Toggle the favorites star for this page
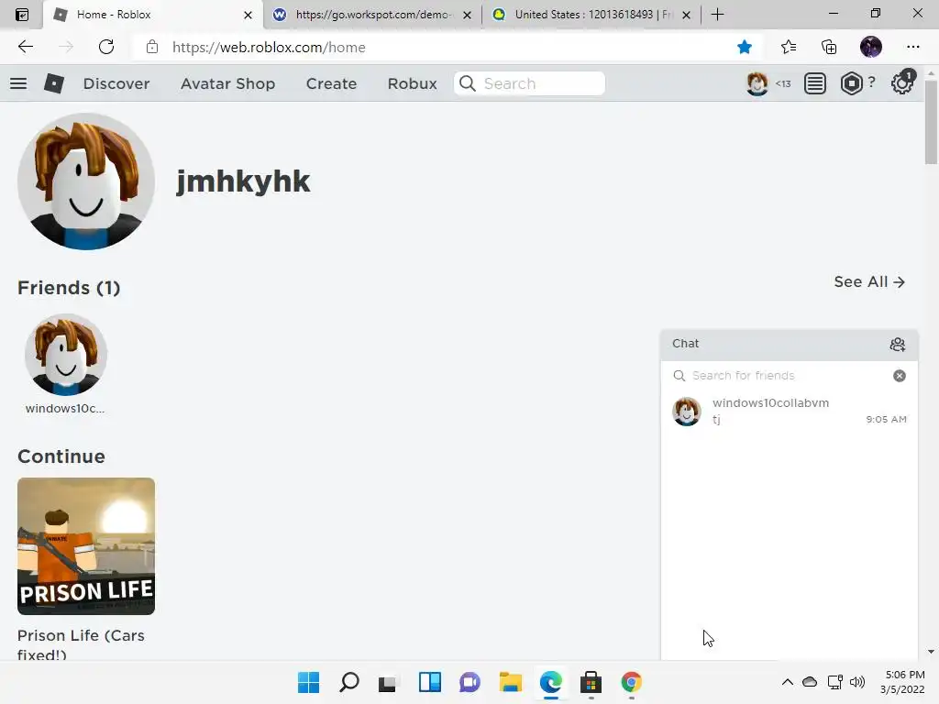939x704 pixels. click(745, 47)
